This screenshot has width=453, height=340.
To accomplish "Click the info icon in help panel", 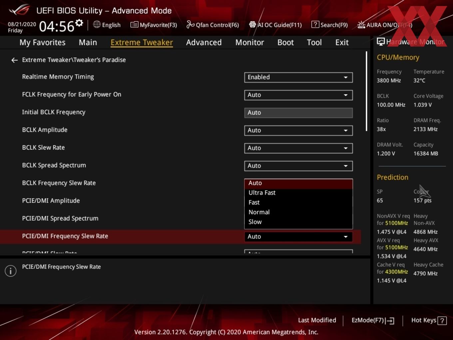I will [x=11, y=271].
